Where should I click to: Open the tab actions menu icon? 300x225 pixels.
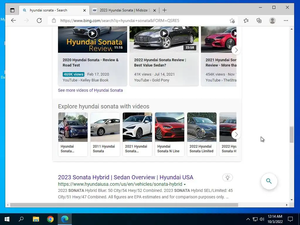(12, 10)
